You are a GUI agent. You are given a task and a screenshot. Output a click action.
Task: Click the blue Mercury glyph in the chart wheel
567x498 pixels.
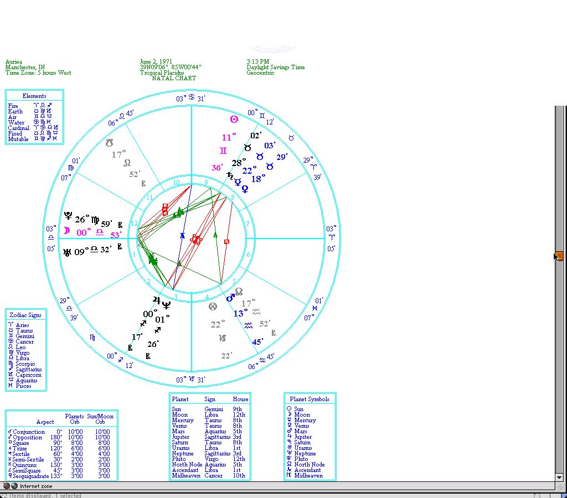[238, 182]
